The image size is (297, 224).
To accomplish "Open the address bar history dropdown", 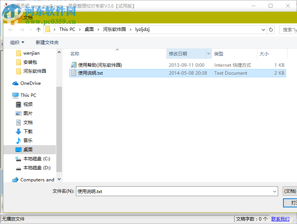I will (263, 30).
